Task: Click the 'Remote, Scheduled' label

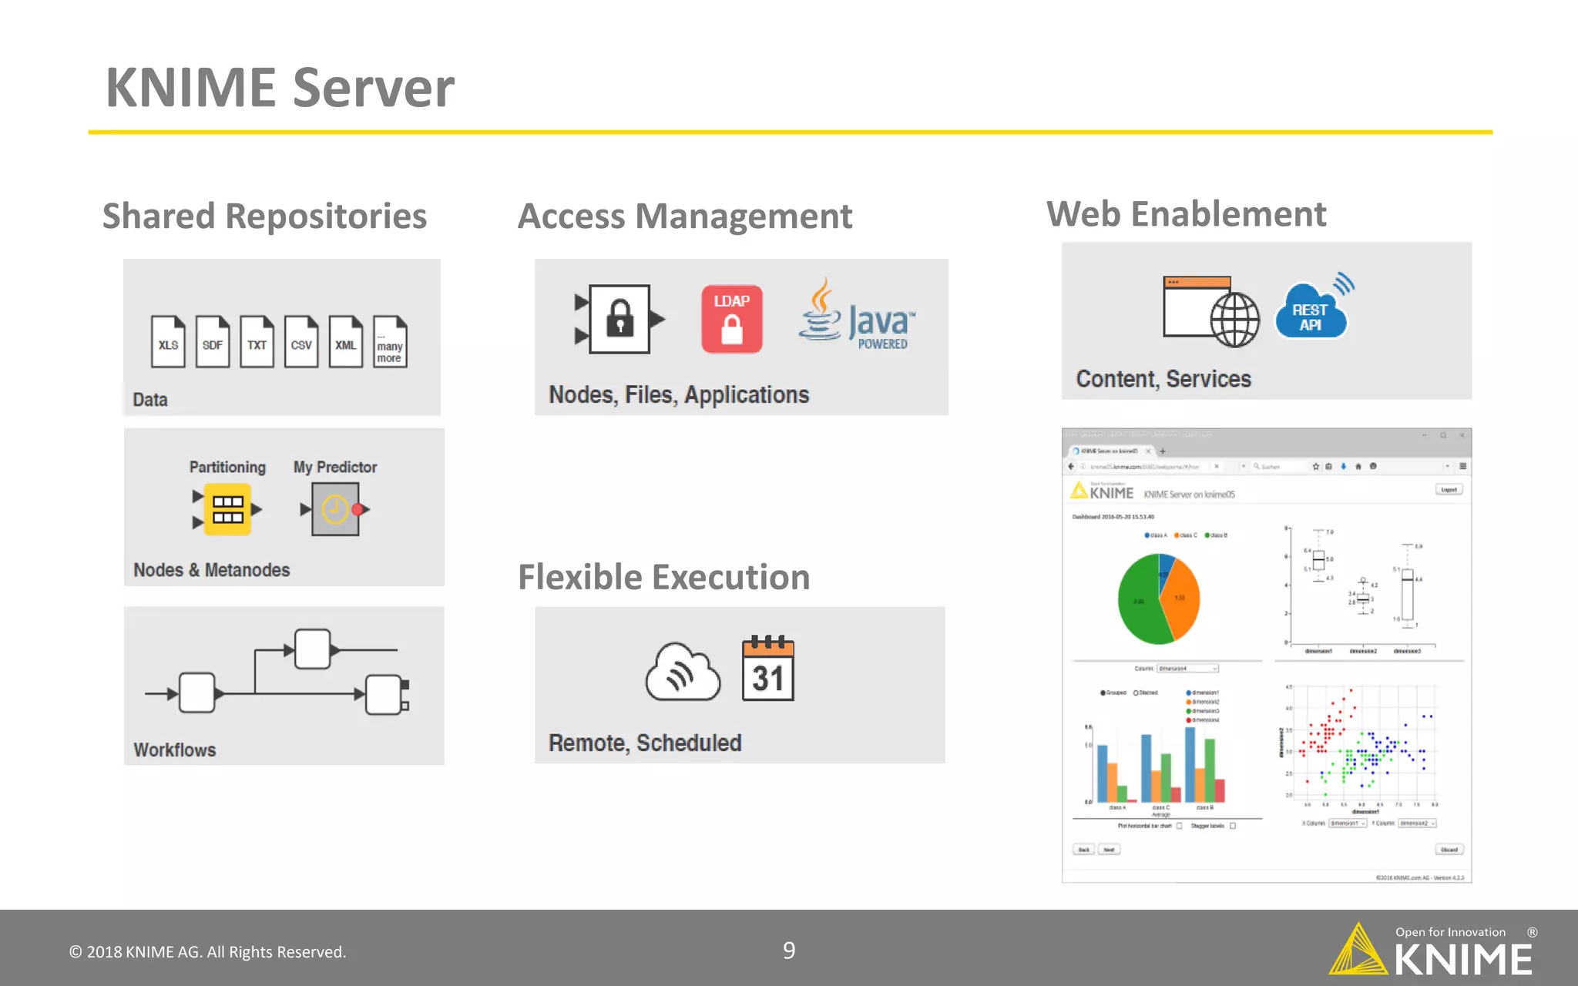Action: (x=645, y=743)
